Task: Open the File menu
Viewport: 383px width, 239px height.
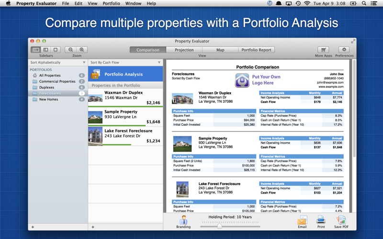Action: tap(66, 3)
